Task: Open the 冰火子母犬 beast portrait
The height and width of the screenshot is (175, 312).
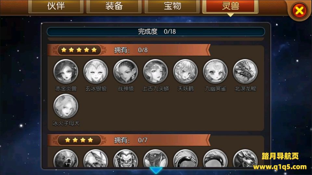Action: click(x=66, y=106)
